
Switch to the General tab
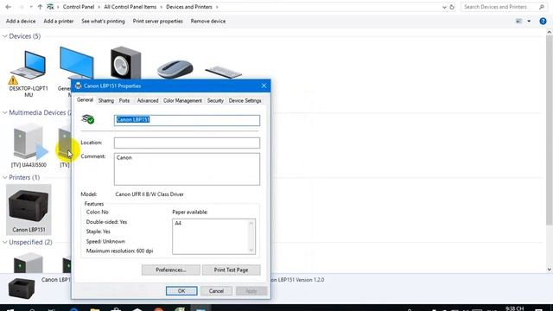(x=85, y=100)
